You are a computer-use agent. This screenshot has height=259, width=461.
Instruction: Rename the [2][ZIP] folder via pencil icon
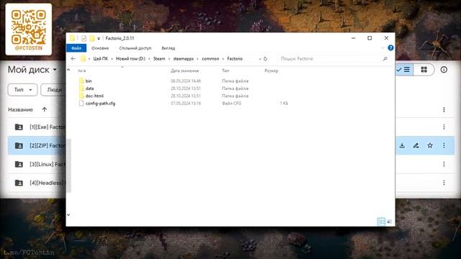click(416, 145)
